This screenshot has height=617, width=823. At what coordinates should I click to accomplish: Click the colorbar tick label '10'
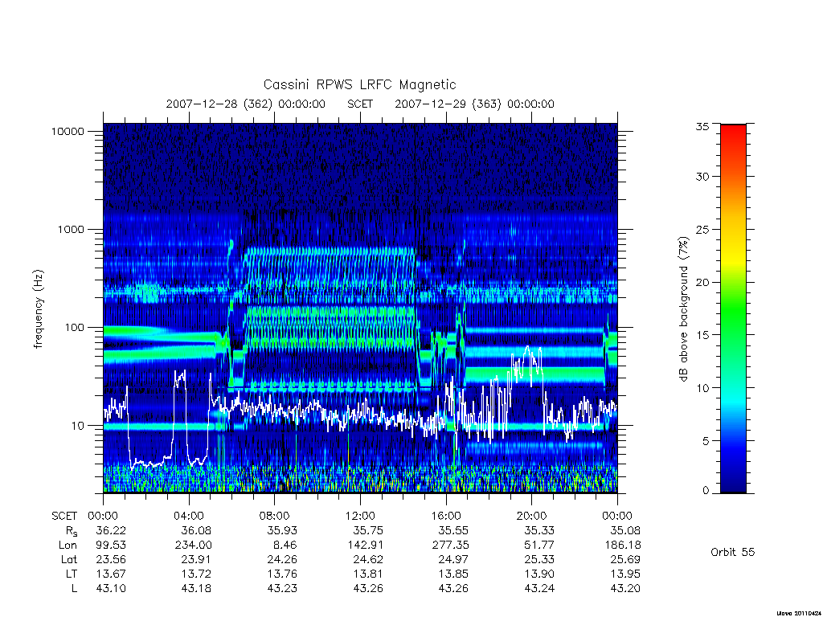pyautogui.click(x=702, y=388)
